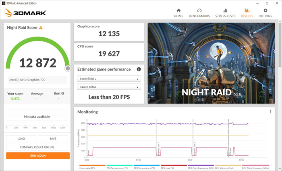
Task: Toggle the GPU Temperature legend entry
Action: click(146, 167)
